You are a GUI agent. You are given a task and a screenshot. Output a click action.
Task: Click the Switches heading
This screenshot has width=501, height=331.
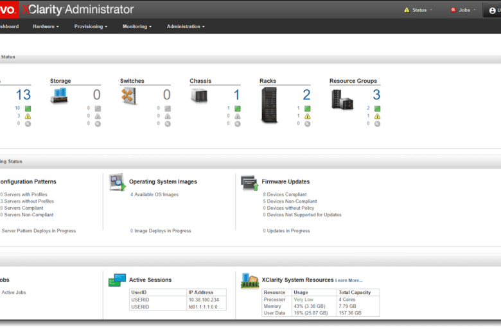coord(132,81)
